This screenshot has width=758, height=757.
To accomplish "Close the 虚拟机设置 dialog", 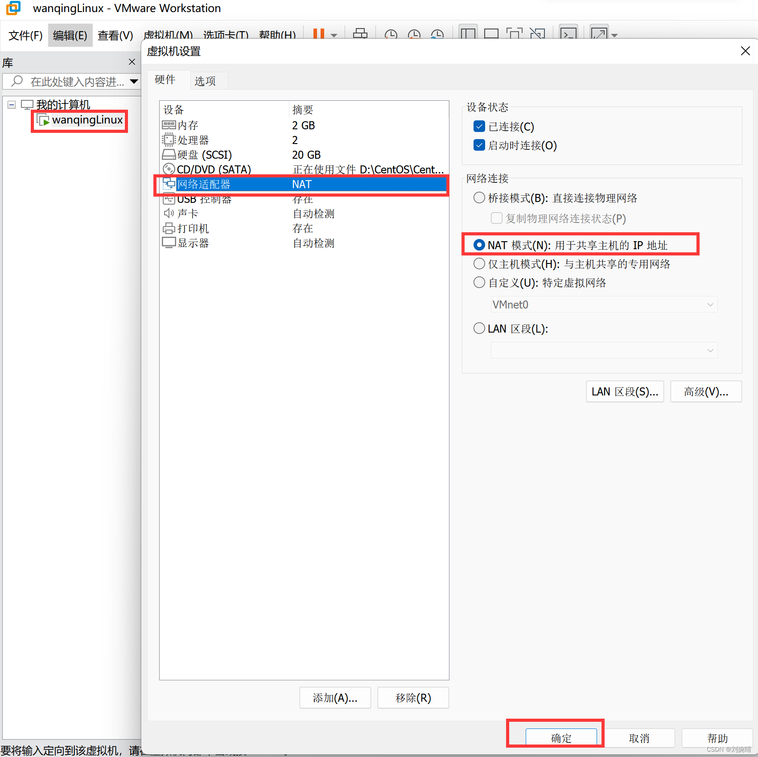I will click(x=745, y=51).
